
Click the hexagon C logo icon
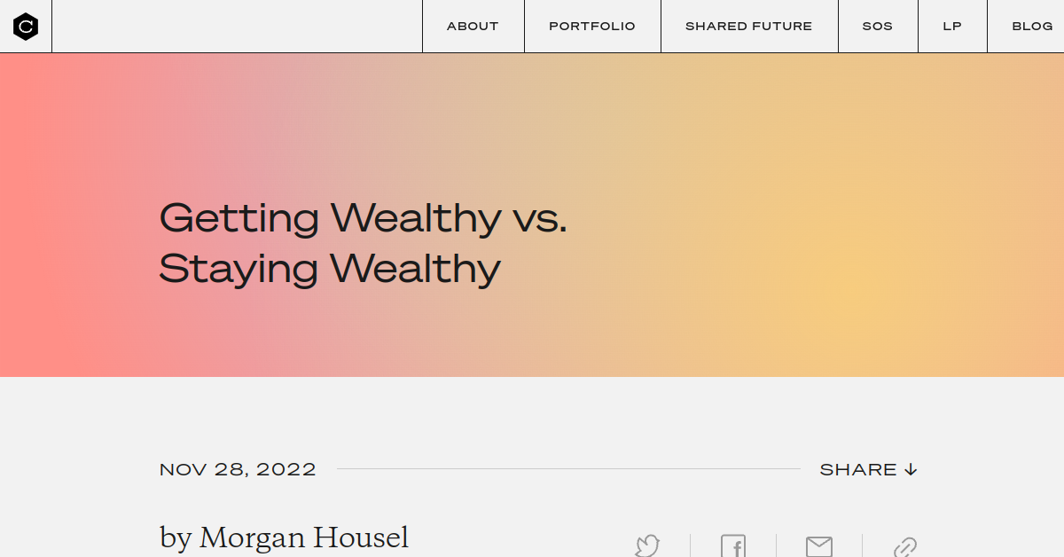pos(26,27)
